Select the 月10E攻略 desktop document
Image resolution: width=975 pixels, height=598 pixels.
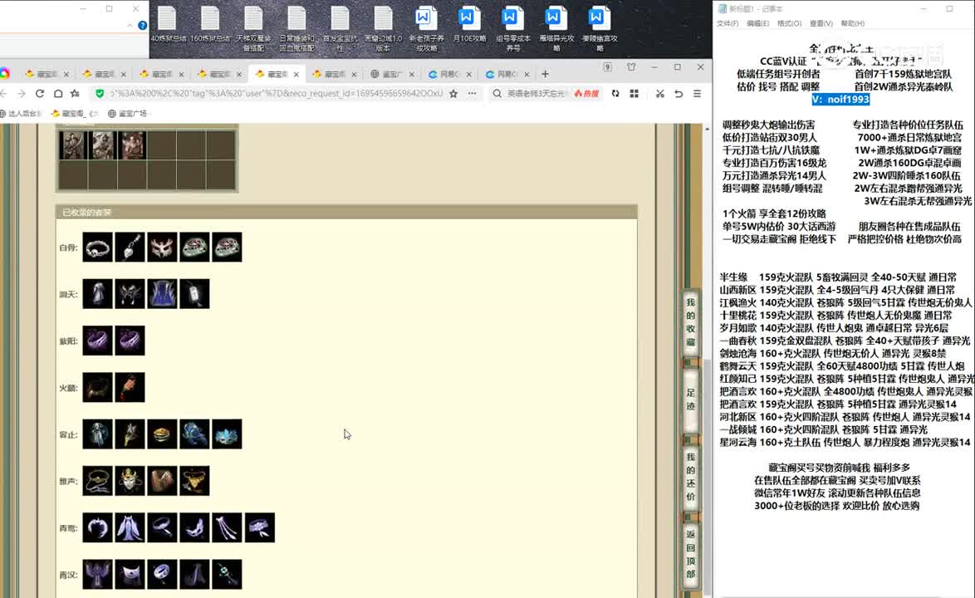coord(469,26)
